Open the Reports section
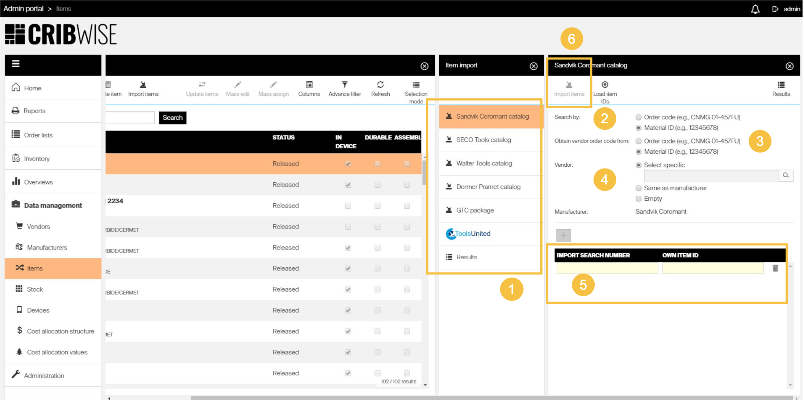Screen dimensions: 804x400 tap(53, 111)
